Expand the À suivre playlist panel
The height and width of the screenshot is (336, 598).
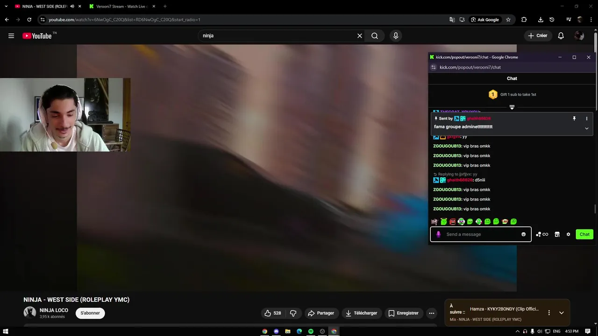point(562,313)
